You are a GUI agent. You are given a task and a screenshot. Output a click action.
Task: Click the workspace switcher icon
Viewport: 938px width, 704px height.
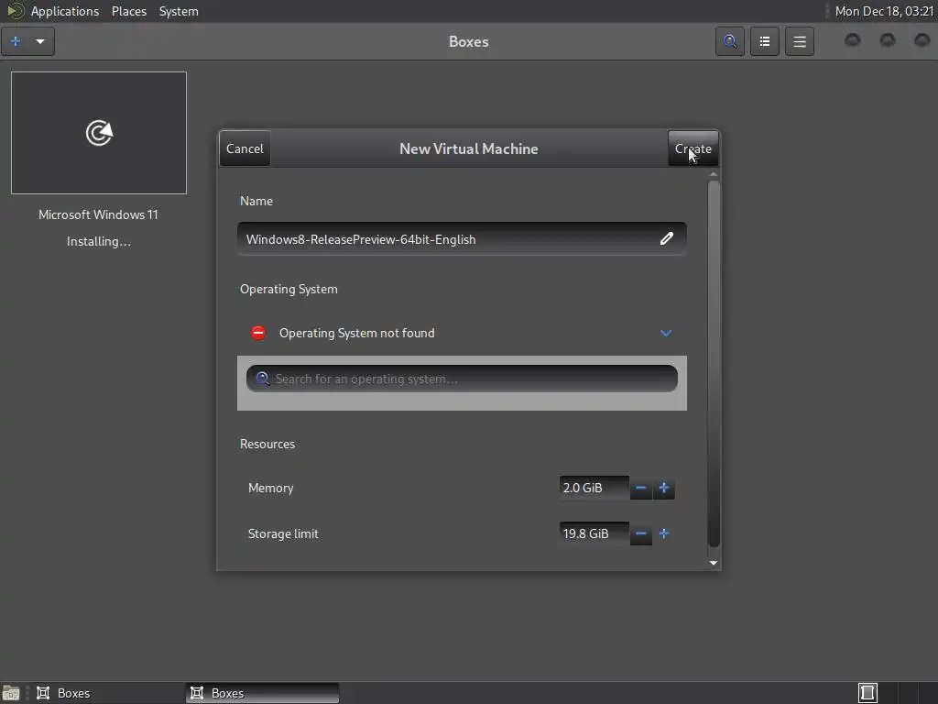click(x=867, y=693)
